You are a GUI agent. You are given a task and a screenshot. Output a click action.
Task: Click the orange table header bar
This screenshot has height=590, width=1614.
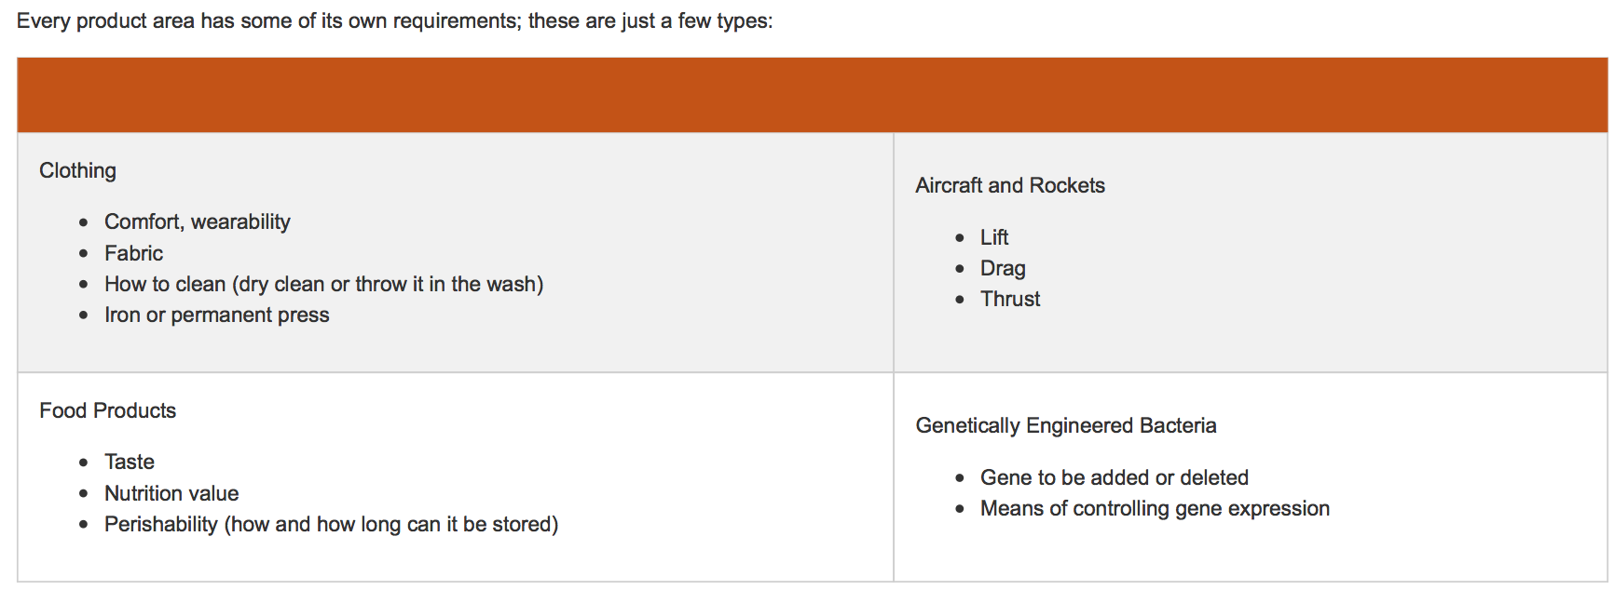point(812,95)
